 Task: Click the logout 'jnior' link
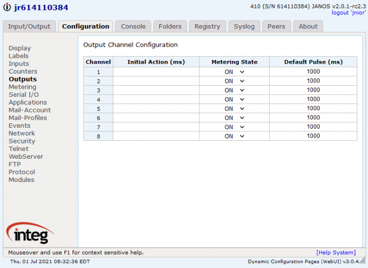click(349, 13)
